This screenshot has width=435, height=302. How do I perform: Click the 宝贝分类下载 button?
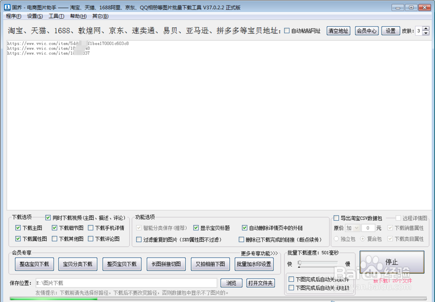tap(78, 264)
